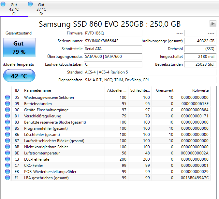The width and height of the screenshot is (219, 199).
Task: Select the Betriebsstunden parameter name in the SMART table
Action: tap(38, 104)
